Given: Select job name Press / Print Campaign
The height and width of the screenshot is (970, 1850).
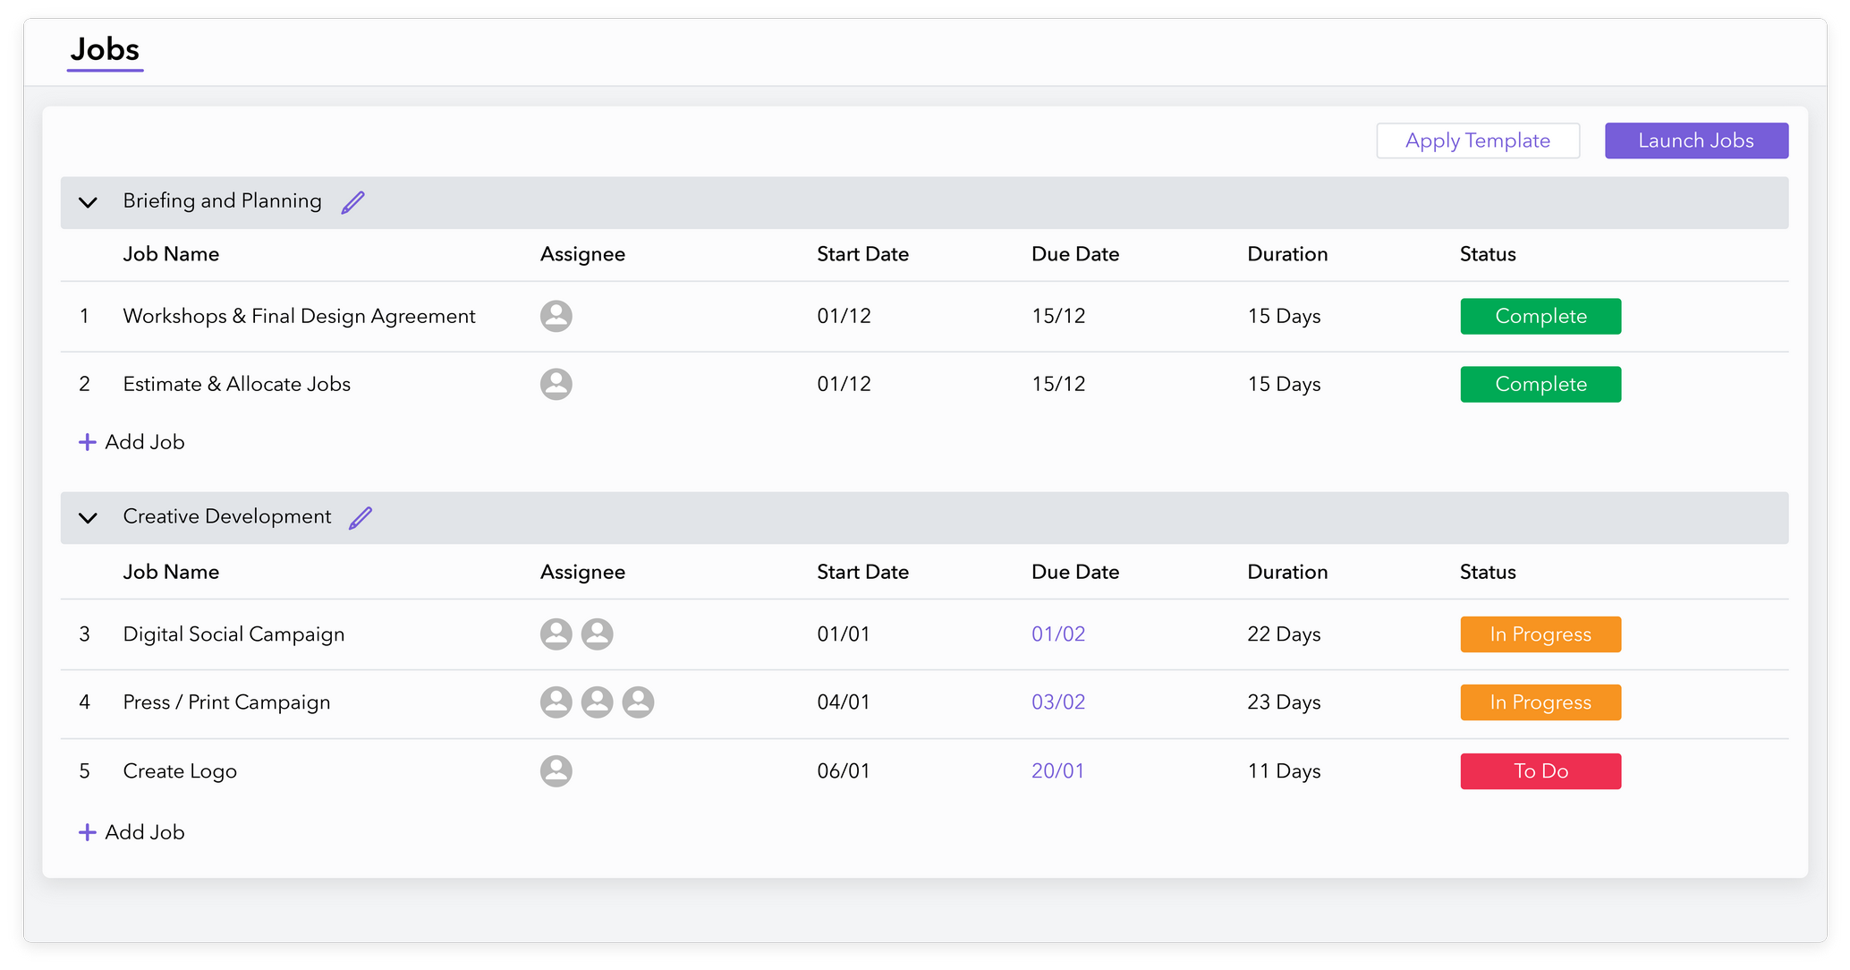Looking at the screenshot, I should point(226,702).
